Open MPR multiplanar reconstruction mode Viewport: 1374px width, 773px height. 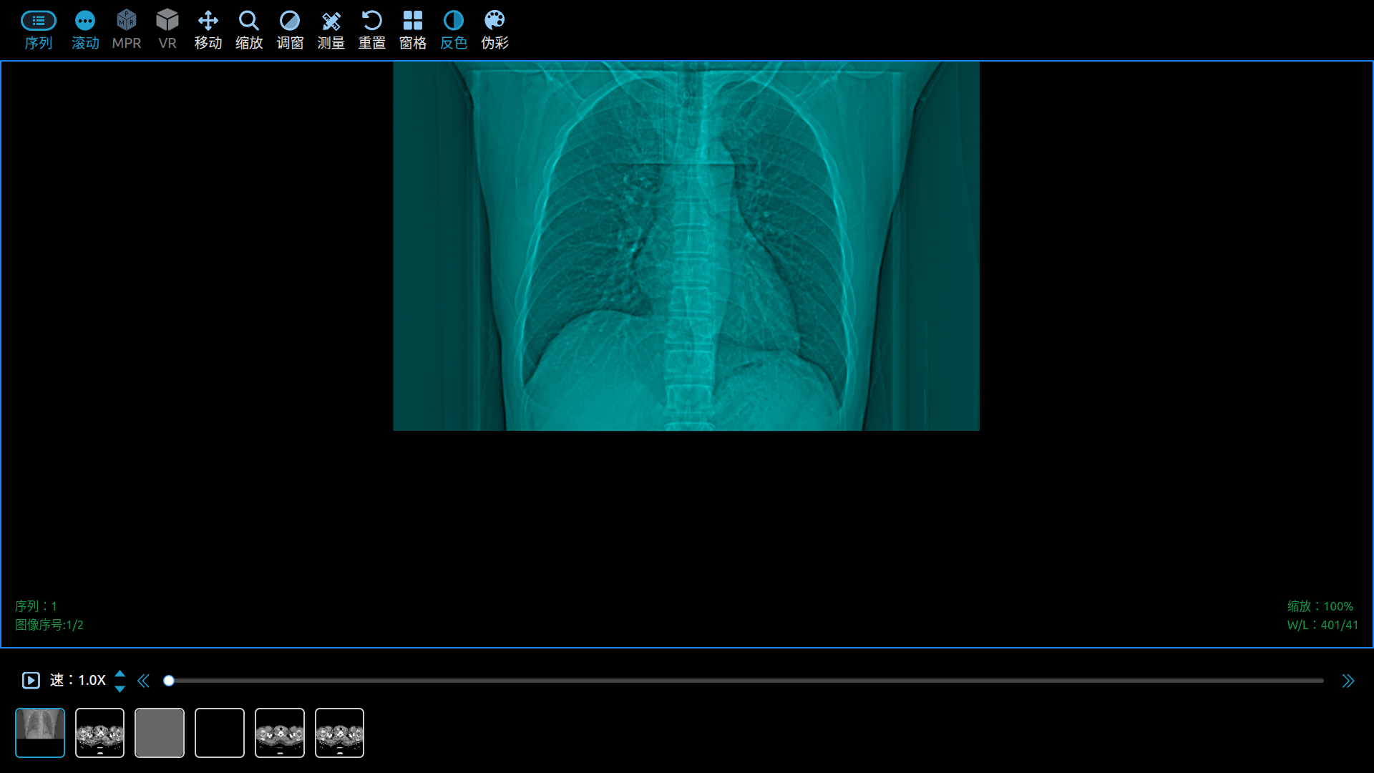[x=126, y=29]
